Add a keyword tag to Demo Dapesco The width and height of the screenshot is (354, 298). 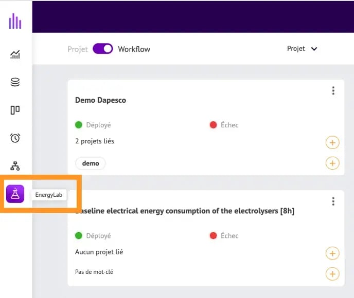[x=332, y=163]
